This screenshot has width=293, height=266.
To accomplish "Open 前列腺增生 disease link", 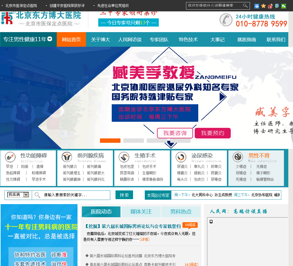I will point(72,173).
